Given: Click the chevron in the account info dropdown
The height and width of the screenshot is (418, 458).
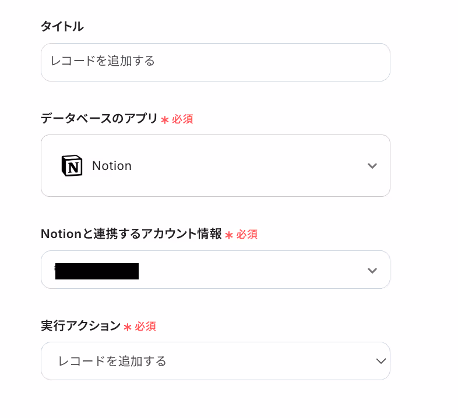Looking at the screenshot, I should pos(372,271).
